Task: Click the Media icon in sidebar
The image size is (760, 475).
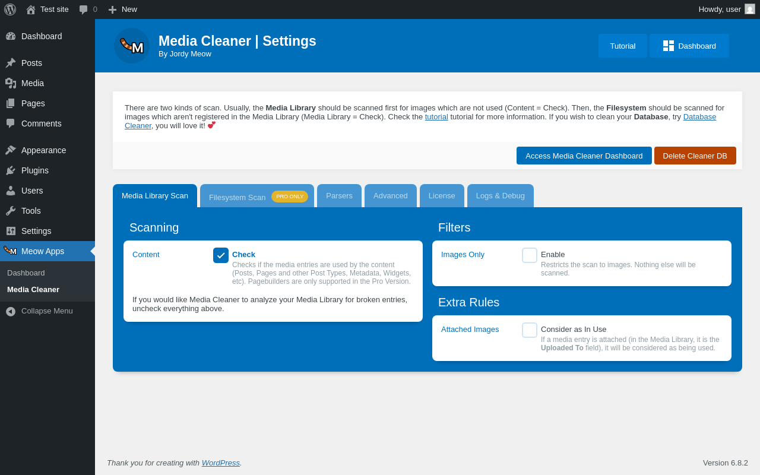Action: (11, 83)
